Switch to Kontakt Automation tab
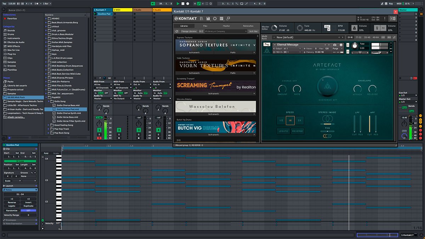Image resolution: width=425 pixels, height=239 pixels. pyautogui.click(x=248, y=26)
